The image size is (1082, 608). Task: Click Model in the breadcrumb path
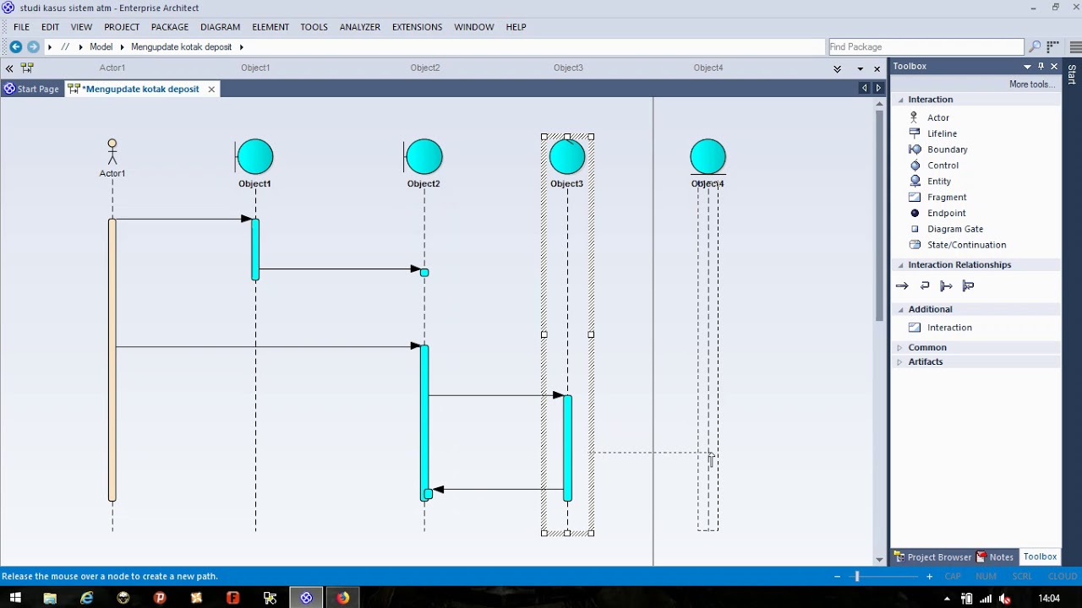tap(101, 47)
